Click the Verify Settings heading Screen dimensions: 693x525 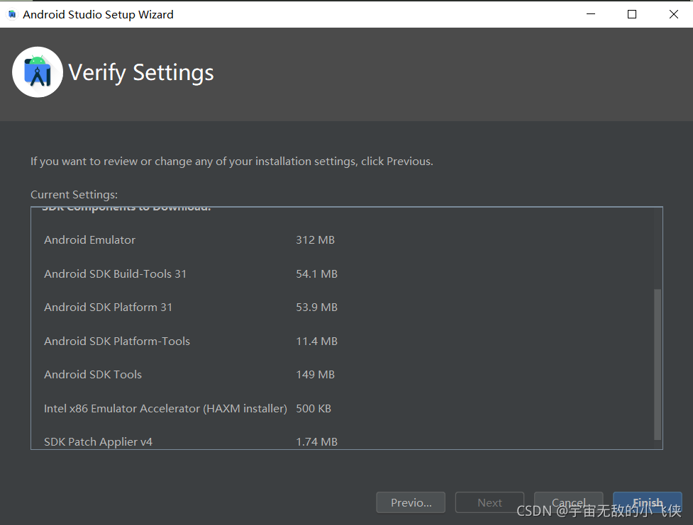coord(141,73)
